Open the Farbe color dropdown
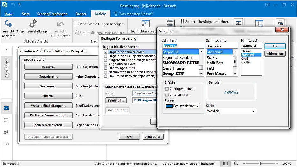The width and height of the screenshot is (297, 167). pos(197,106)
